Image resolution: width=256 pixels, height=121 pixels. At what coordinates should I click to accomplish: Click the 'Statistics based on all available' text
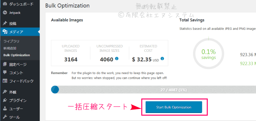point(218,29)
